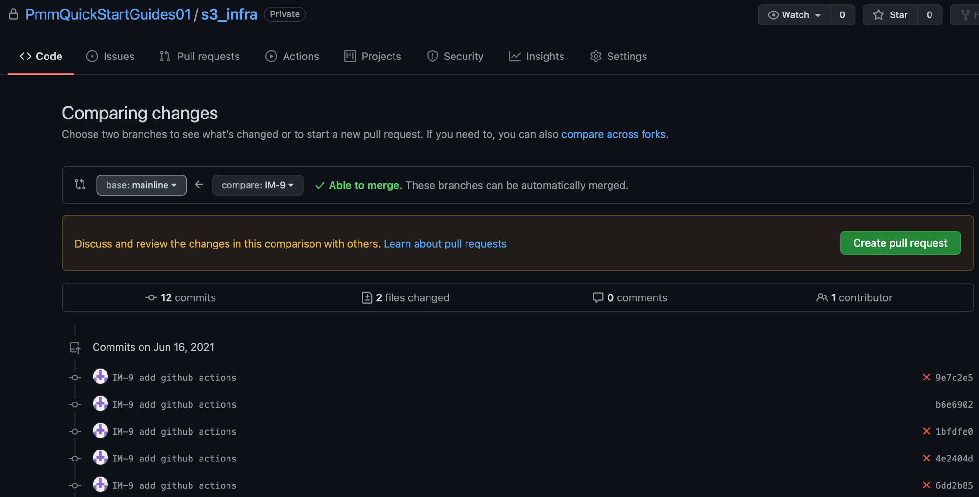This screenshot has height=497, width=979.
Task: Show the 2 files changed section
Action: [x=406, y=297]
